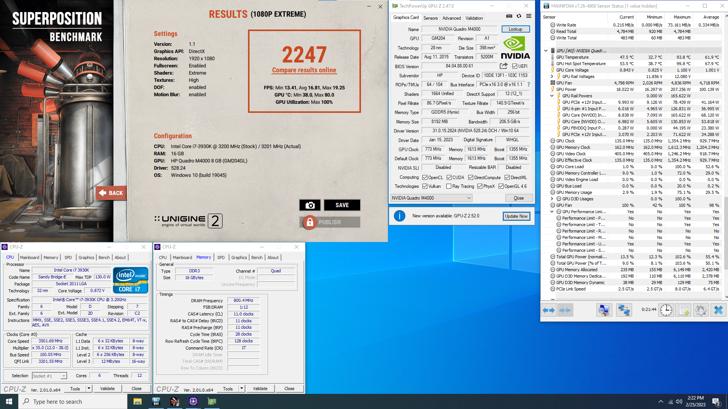This screenshot has width=728, height=409.
Task: Open the SPD tab in CPU-Z Memory window
Action: click(221, 258)
